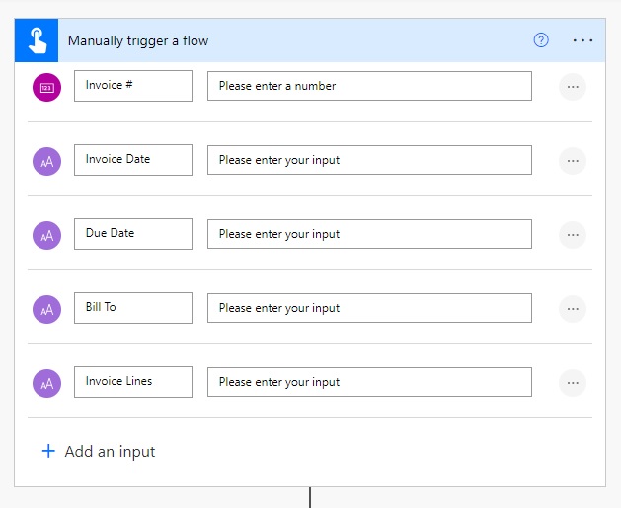
Task: Click the number type icon beside Invoice #
Action: pyautogui.click(x=46, y=87)
